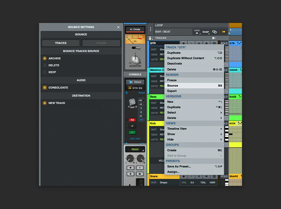Viewport: 281px width, 209px height.
Task: Toggle the green high-pass filter button
Action: click(132, 133)
